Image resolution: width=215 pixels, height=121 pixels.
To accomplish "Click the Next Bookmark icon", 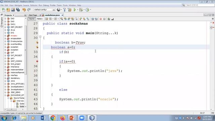I will point(84,19).
